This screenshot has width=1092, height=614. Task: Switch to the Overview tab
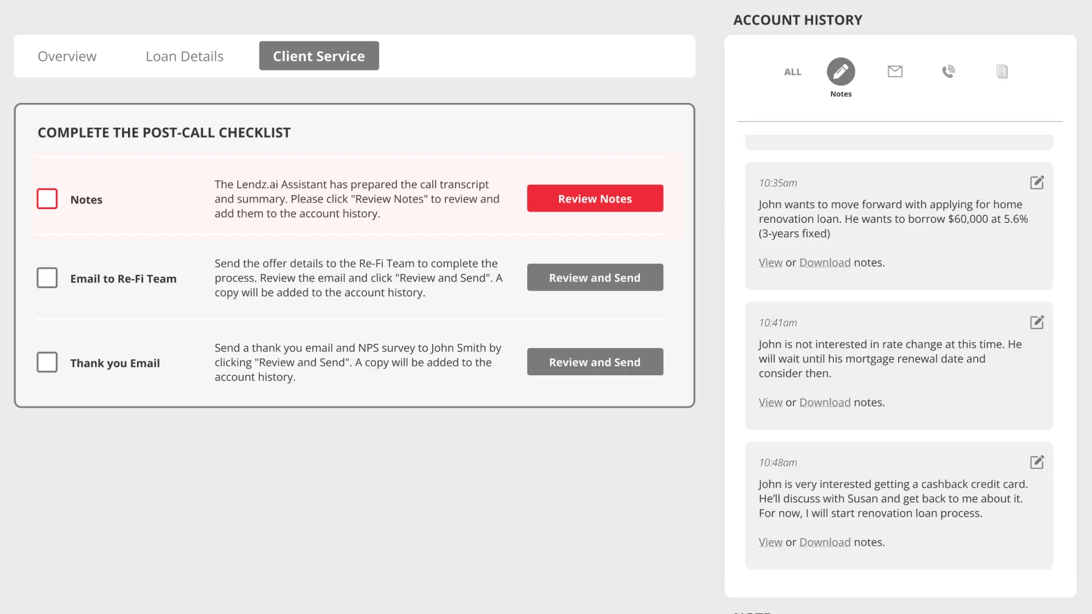click(67, 56)
